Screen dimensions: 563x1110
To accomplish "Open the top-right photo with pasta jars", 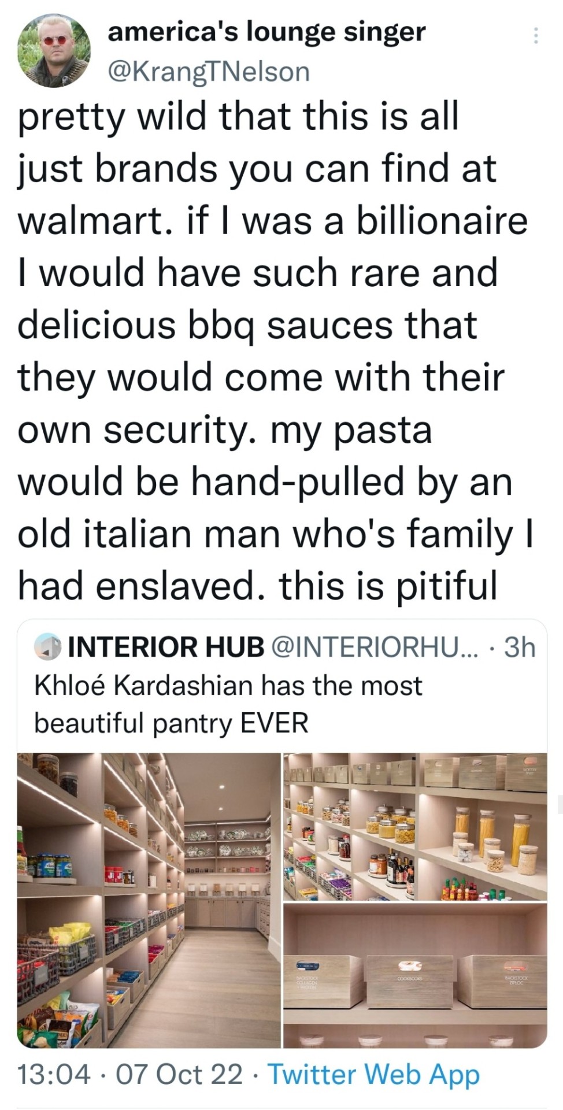I will coord(414,826).
